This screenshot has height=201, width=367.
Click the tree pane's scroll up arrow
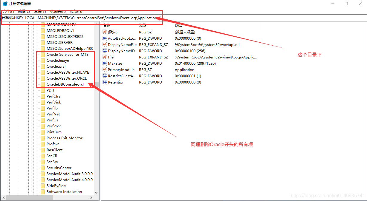pos(96,24)
